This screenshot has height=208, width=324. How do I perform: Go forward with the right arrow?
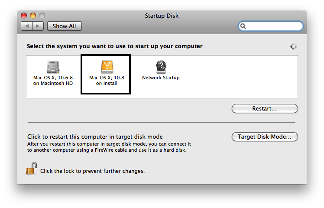point(38,26)
